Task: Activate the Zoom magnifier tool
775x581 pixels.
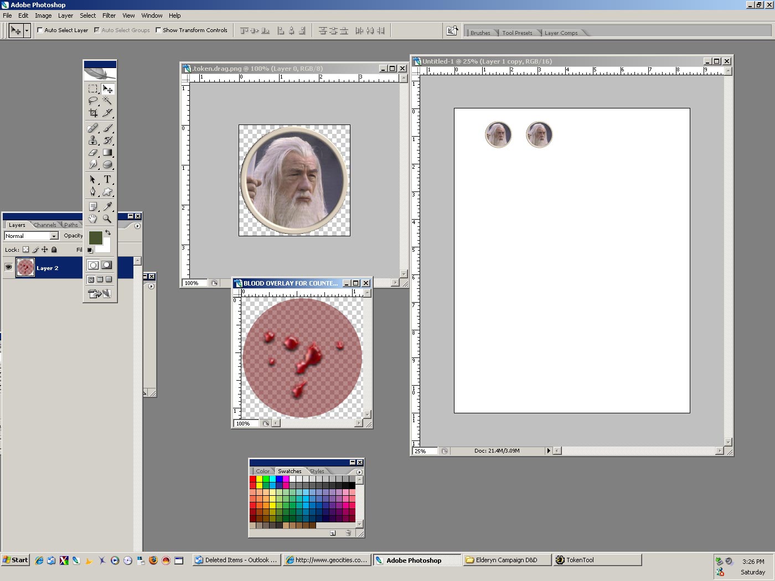Action: pyautogui.click(x=107, y=219)
